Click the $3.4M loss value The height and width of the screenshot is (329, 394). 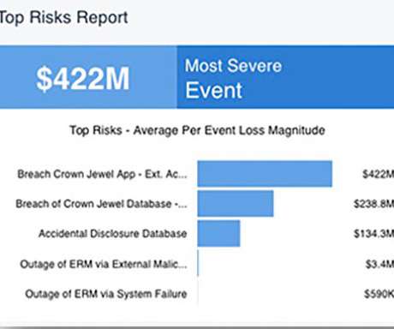pos(379,264)
